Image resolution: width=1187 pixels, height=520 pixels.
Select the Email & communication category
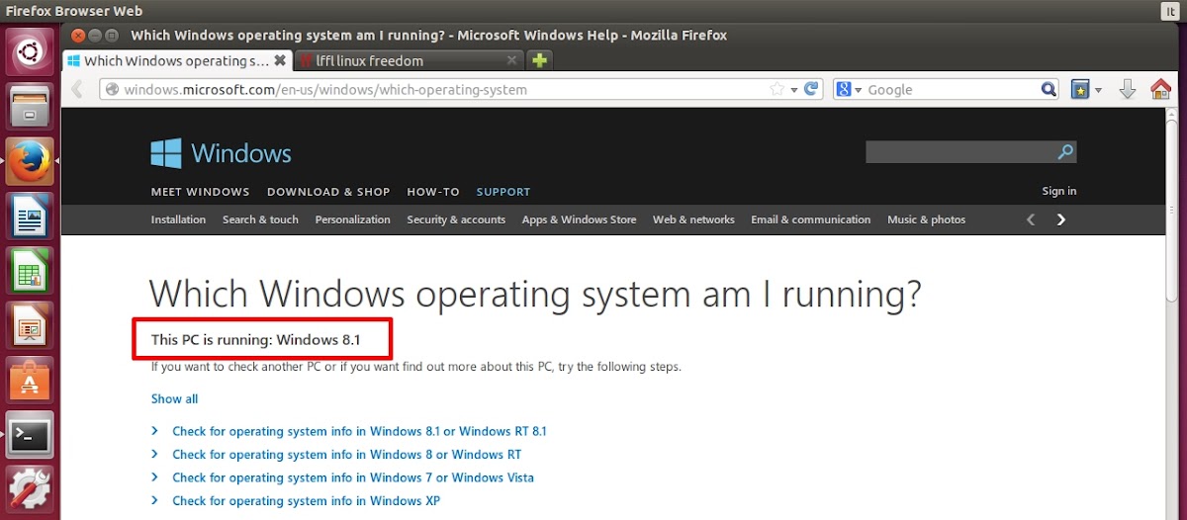point(810,219)
